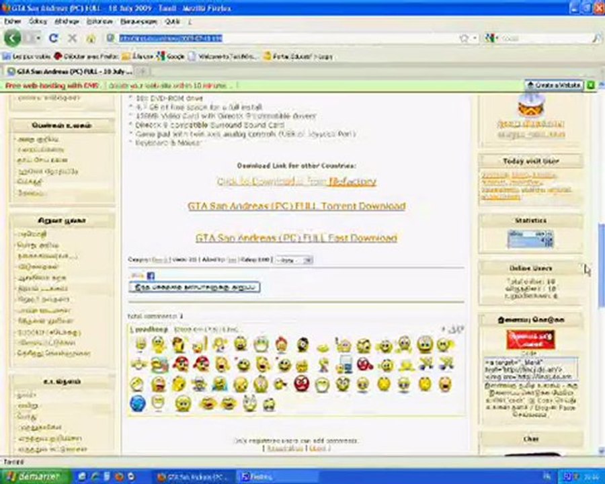Insert the black-haired emoticon in the first row
This screenshot has width=605, height=484.
click(x=302, y=344)
